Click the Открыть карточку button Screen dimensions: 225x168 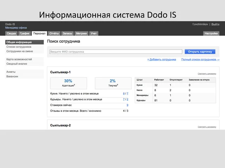pyautogui.click(x=200, y=52)
